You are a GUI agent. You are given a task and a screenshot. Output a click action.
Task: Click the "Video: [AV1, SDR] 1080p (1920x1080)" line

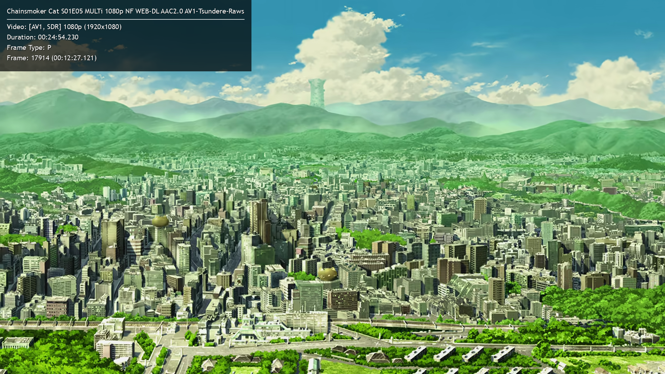pyautogui.click(x=64, y=27)
